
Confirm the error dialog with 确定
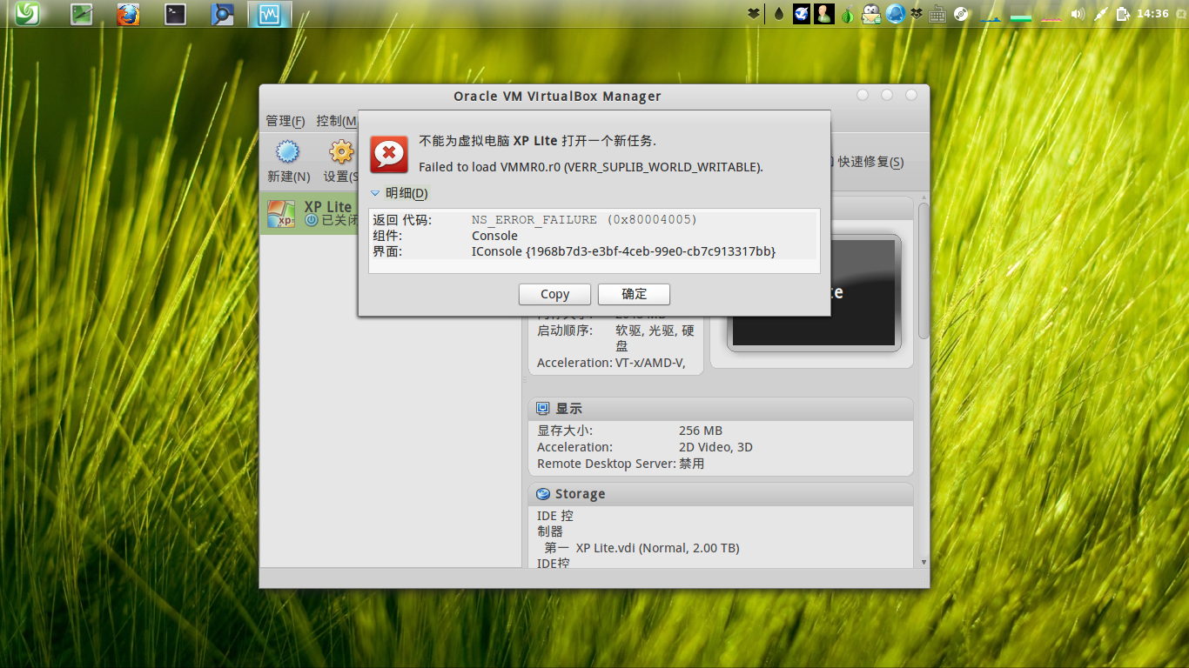point(634,294)
